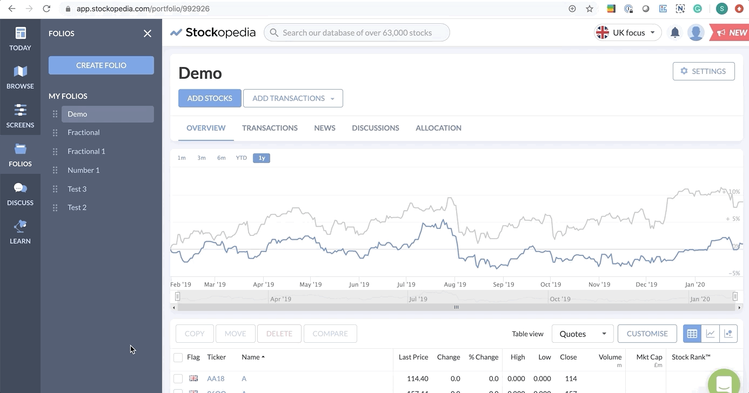This screenshot has height=393, width=749.
Task: Click the Stockopedia logo
Action: tap(213, 32)
